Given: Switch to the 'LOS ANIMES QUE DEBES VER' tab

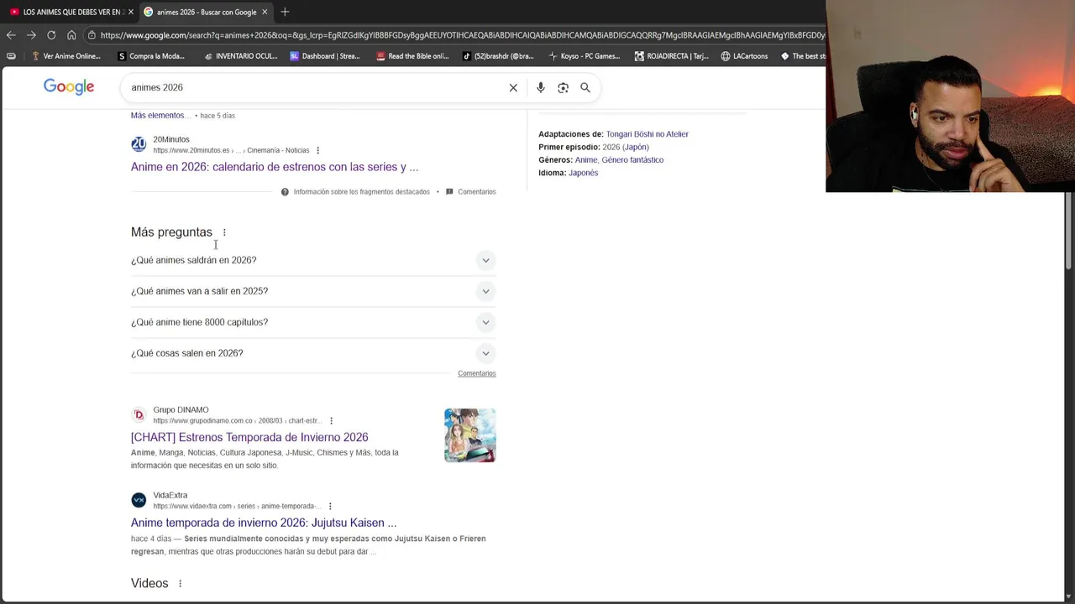Looking at the screenshot, I should coord(70,12).
